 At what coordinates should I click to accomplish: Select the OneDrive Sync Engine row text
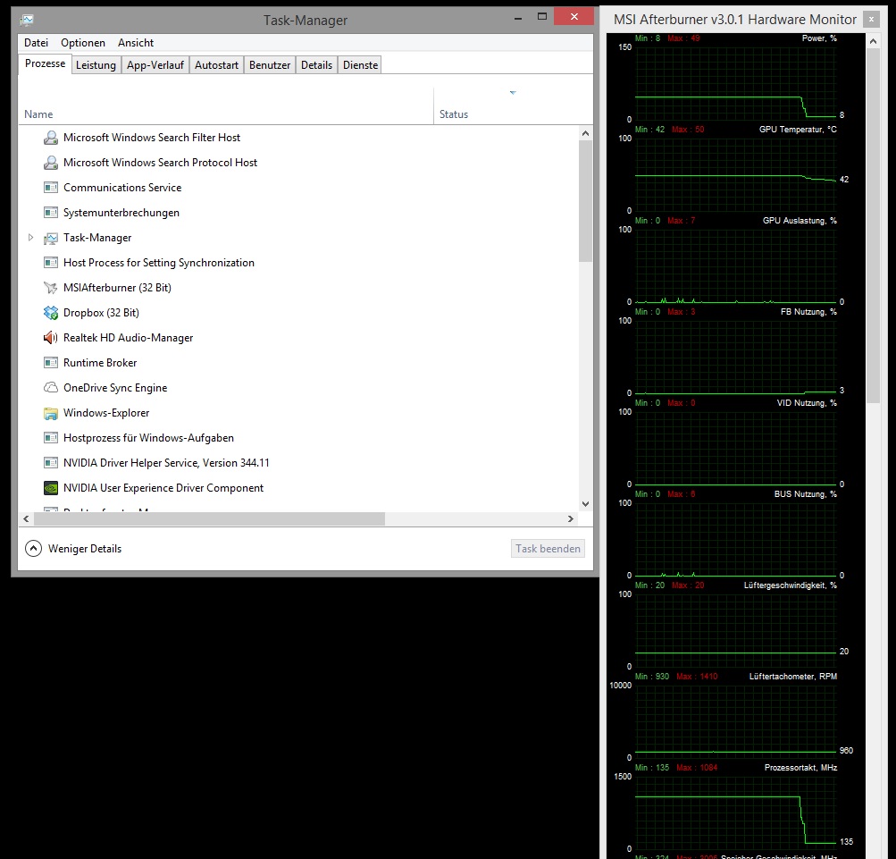(115, 388)
